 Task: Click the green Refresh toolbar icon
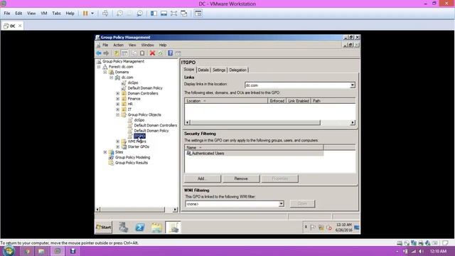tap(161, 53)
